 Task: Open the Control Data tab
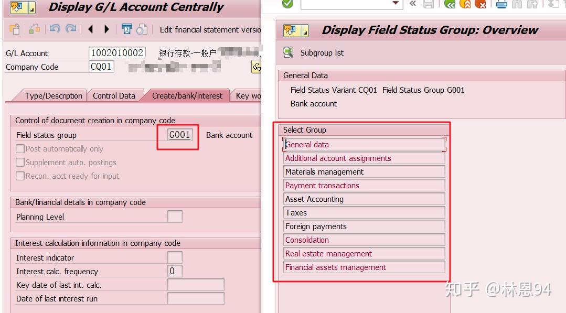click(x=115, y=95)
